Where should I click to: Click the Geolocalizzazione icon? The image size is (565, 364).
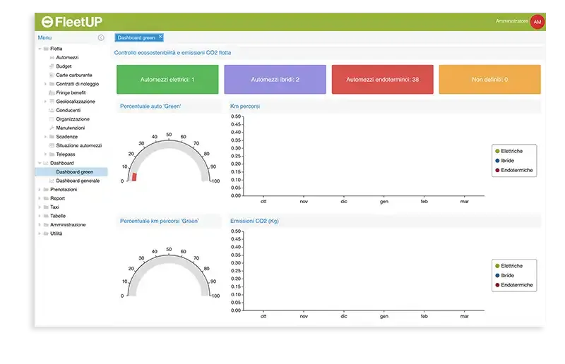coord(52,102)
